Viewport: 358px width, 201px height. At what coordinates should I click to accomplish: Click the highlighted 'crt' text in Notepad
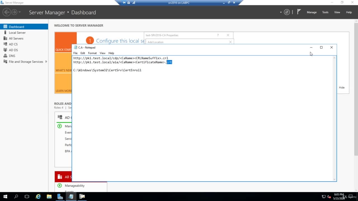tap(169, 62)
